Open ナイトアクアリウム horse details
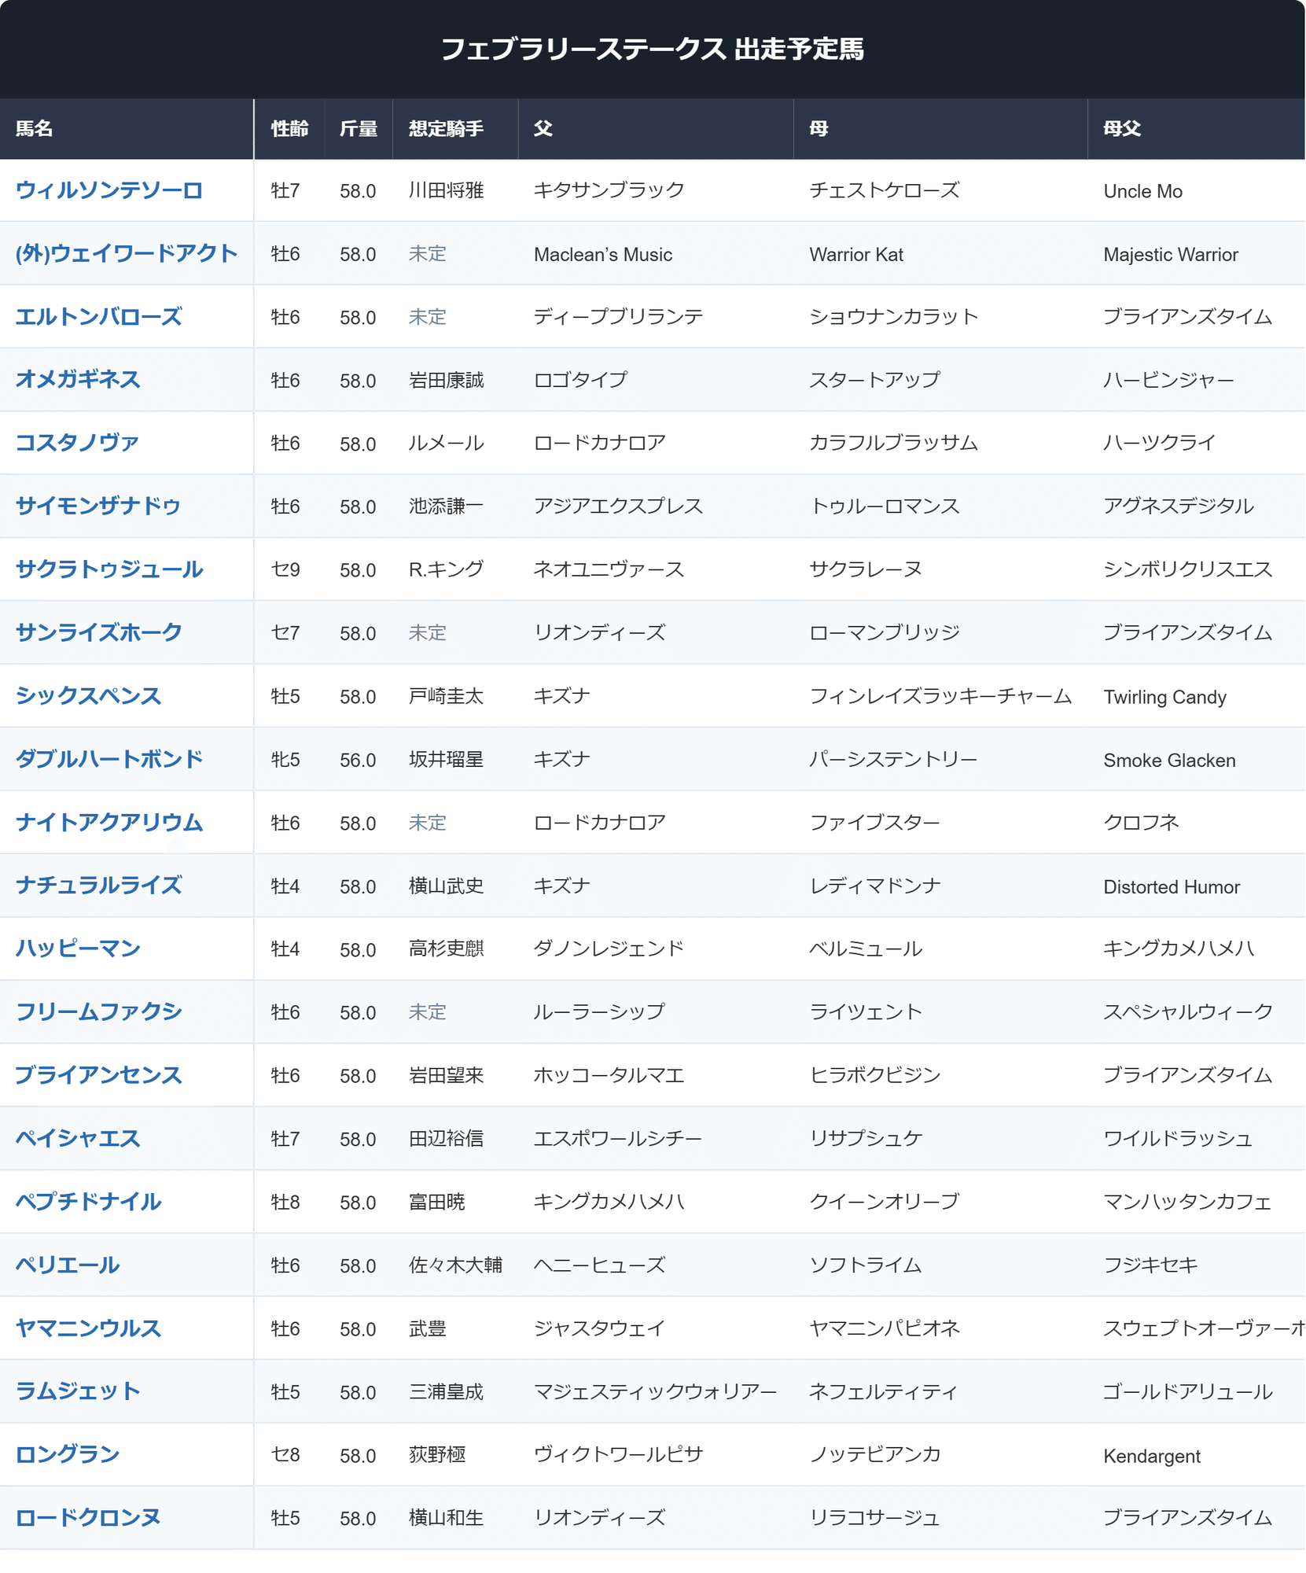 click(x=109, y=823)
